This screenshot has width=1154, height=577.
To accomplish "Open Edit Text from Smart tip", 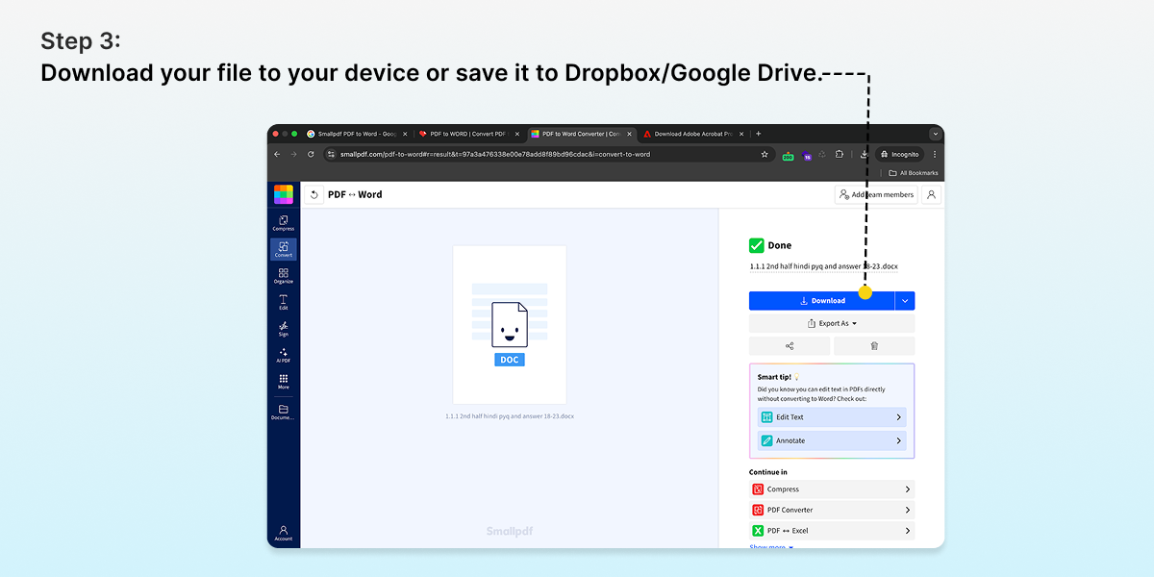I will point(832,417).
